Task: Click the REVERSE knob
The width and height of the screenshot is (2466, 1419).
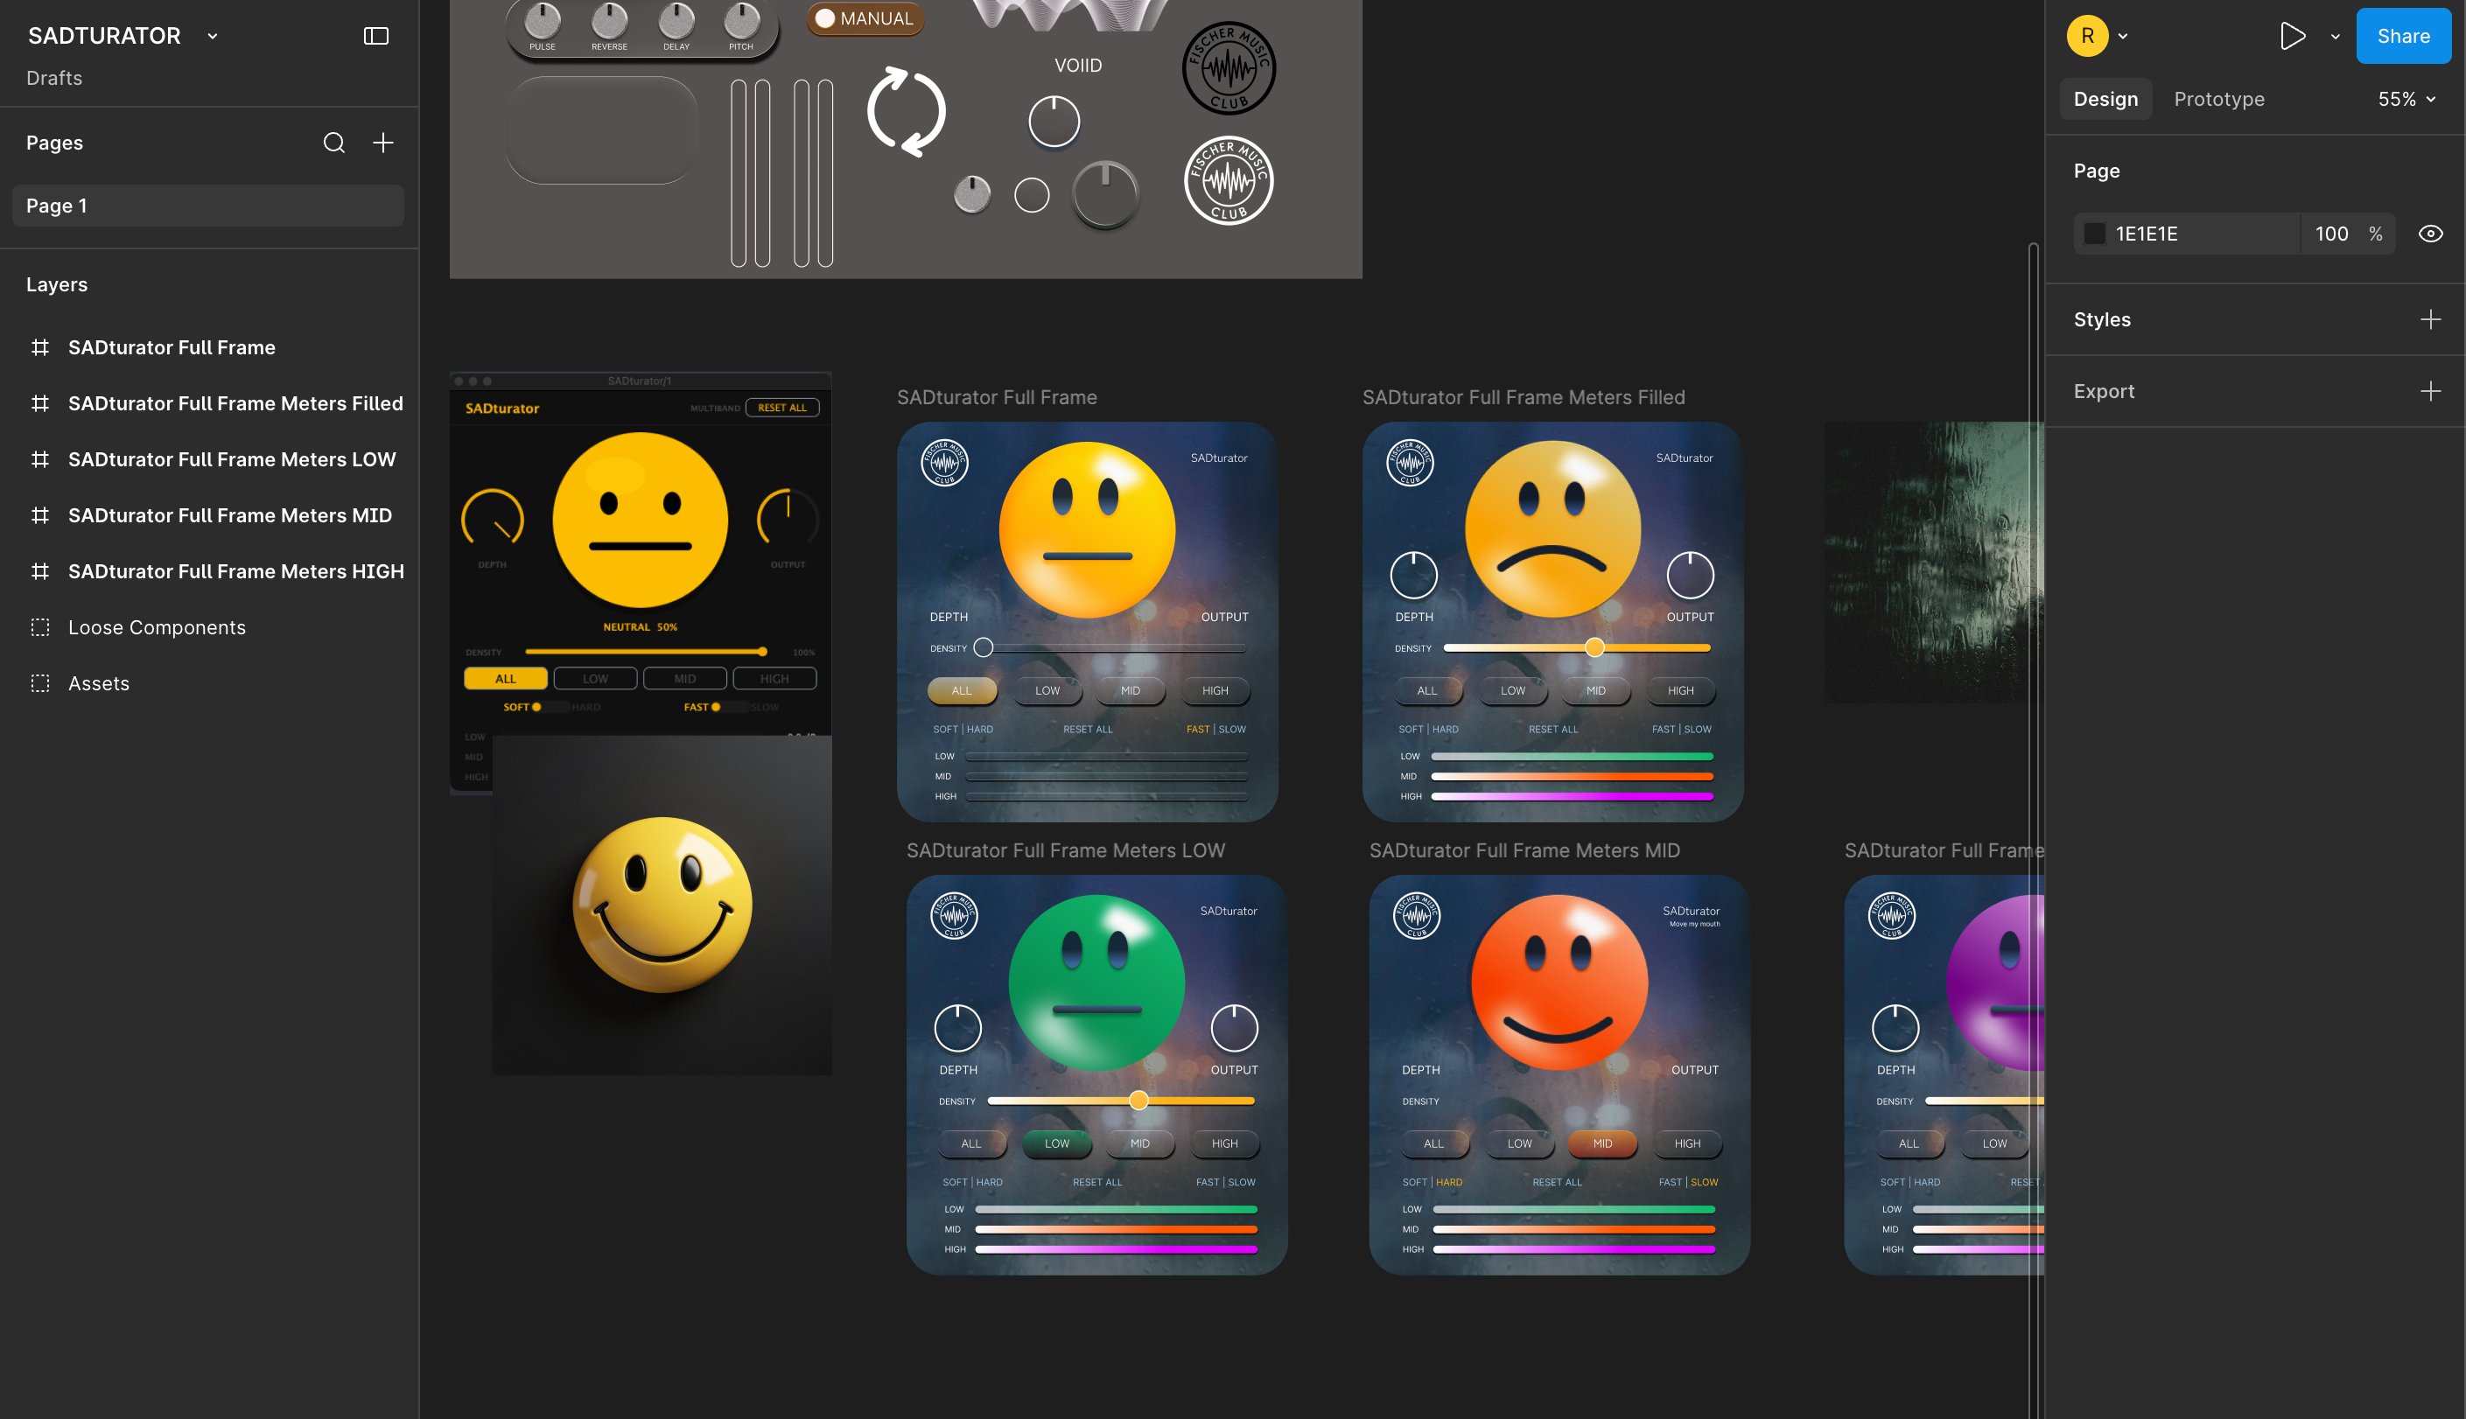Action: coord(609,19)
